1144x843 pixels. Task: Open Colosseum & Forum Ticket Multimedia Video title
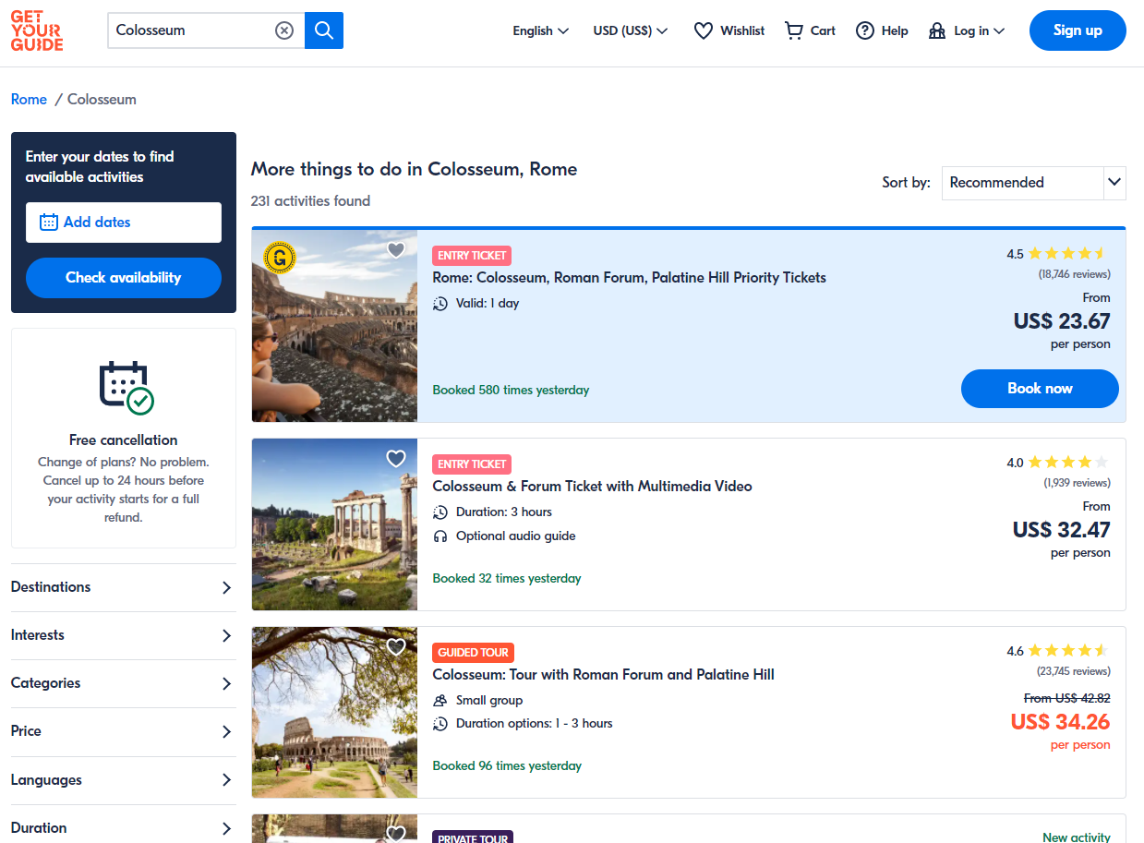coord(592,487)
